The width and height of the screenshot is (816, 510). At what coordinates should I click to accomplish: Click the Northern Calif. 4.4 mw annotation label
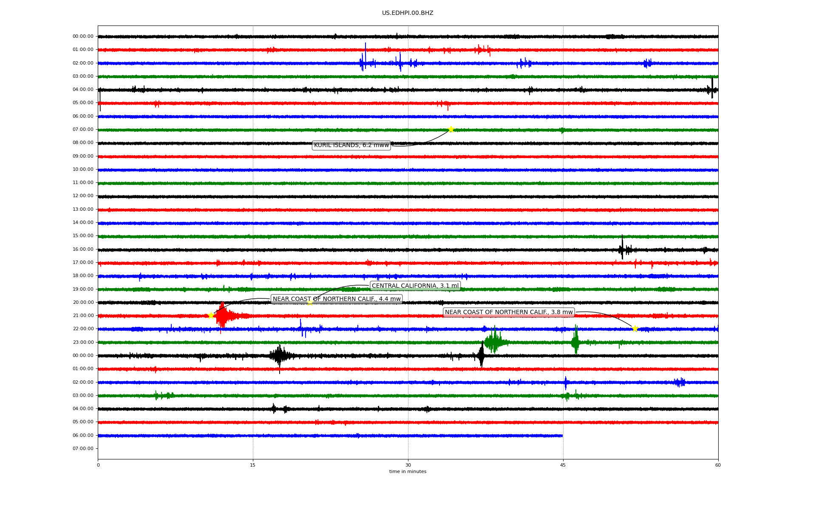(336, 299)
